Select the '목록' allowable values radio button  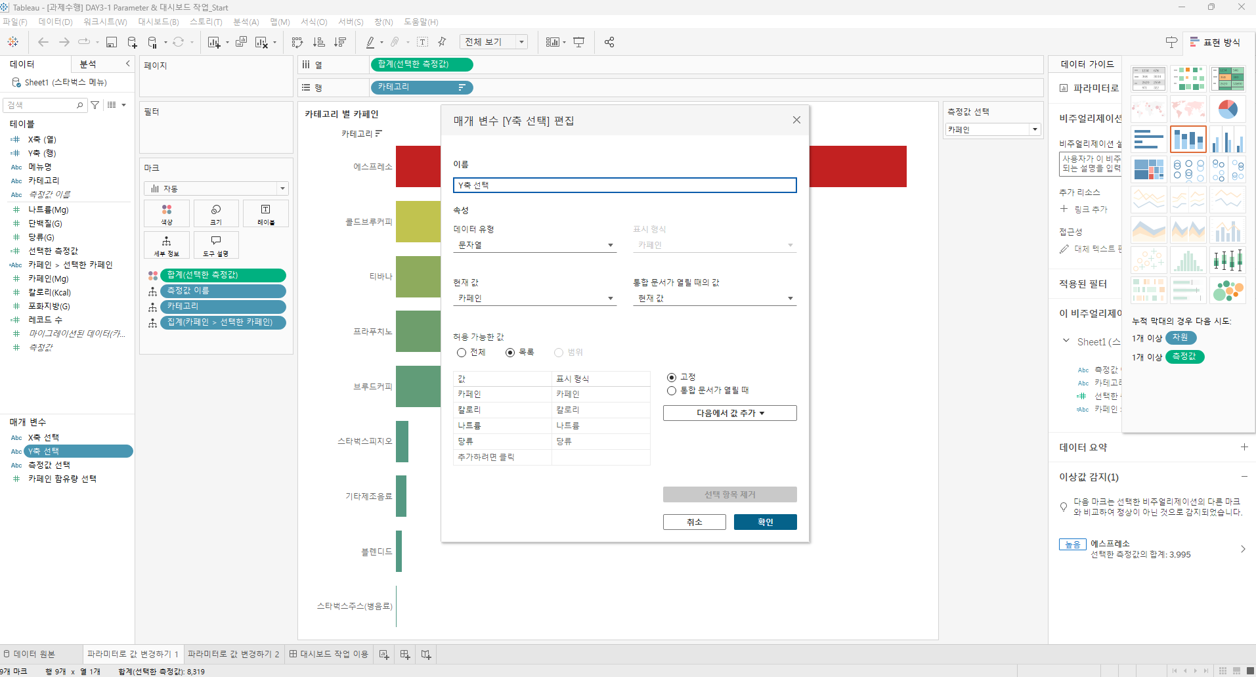[x=510, y=353]
